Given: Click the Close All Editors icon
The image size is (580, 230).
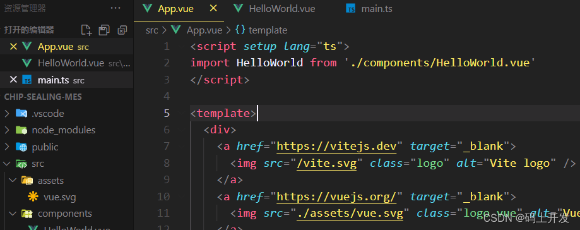Looking at the screenshot, I should [122, 30].
